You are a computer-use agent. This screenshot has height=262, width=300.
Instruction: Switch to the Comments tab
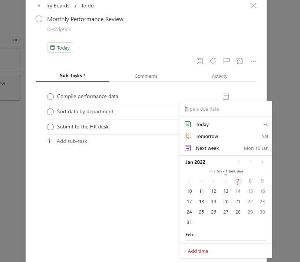tap(146, 76)
